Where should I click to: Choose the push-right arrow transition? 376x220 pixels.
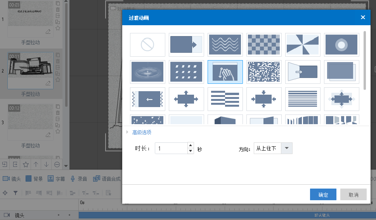[186, 45]
